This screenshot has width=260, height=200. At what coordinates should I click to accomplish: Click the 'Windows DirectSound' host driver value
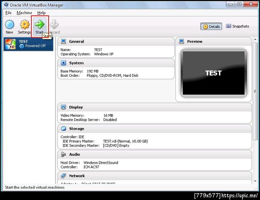click(x=101, y=163)
